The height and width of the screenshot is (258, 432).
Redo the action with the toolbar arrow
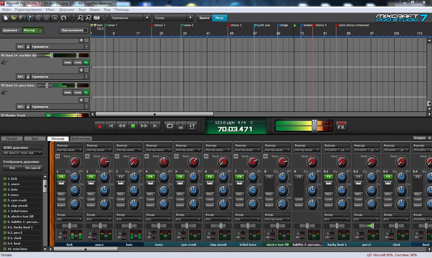[x=71, y=18]
